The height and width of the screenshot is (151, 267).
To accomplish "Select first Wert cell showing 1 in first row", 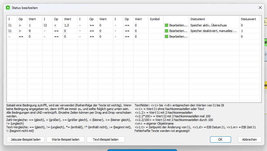I will tap(35, 25).
